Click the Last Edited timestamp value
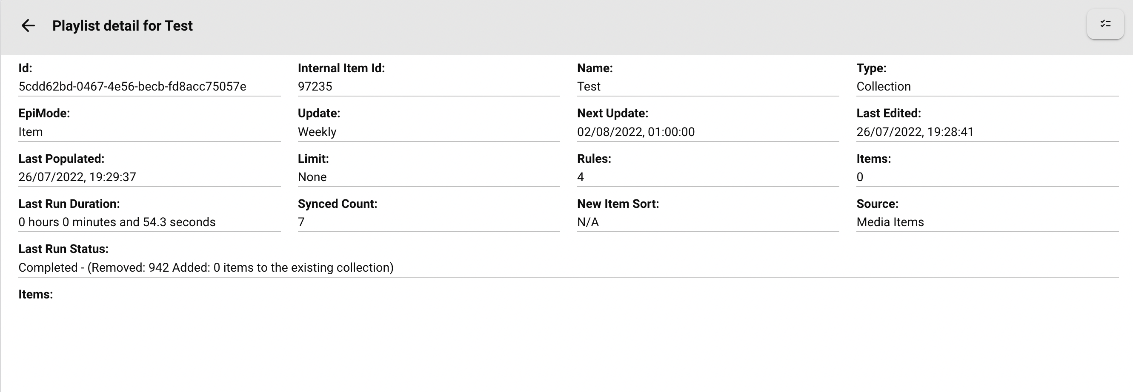The width and height of the screenshot is (1133, 392). pyautogui.click(x=915, y=132)
